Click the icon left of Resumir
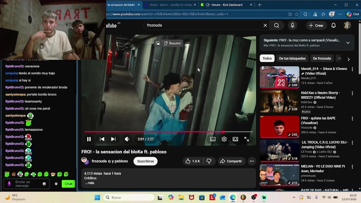 pyautogui.click(x=158, y=43)
